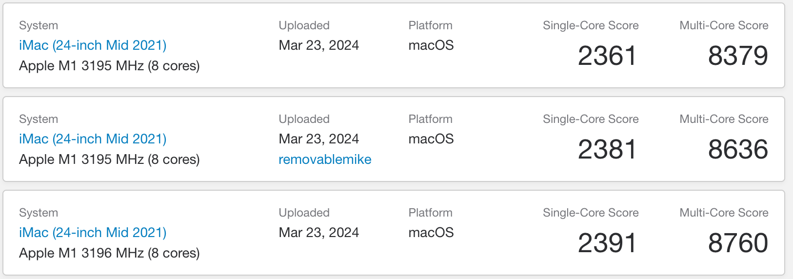Select the multi-core score 8636
This screenshot has height=279, width=793.
[x=738, y=149]
